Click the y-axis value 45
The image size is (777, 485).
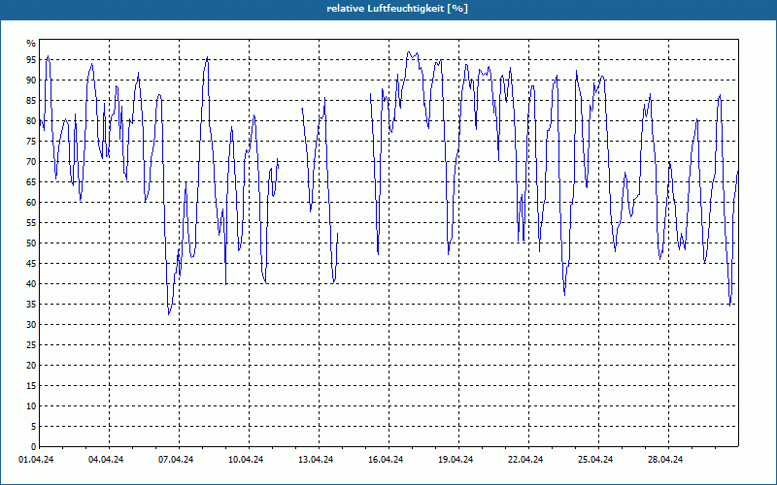coord(31,263)
